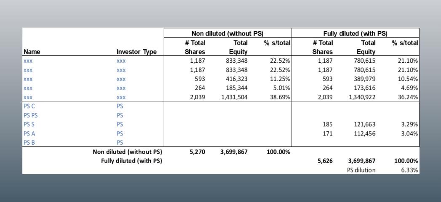Select the 185 shares cell for PS S
This screenshot has width=441, height=202.
point(328,124)
